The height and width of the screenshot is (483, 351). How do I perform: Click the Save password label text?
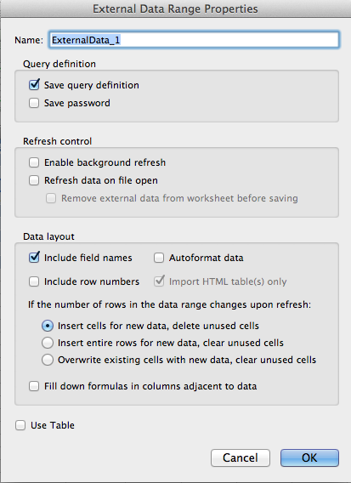pyautogui.click(x=77, y=103)
